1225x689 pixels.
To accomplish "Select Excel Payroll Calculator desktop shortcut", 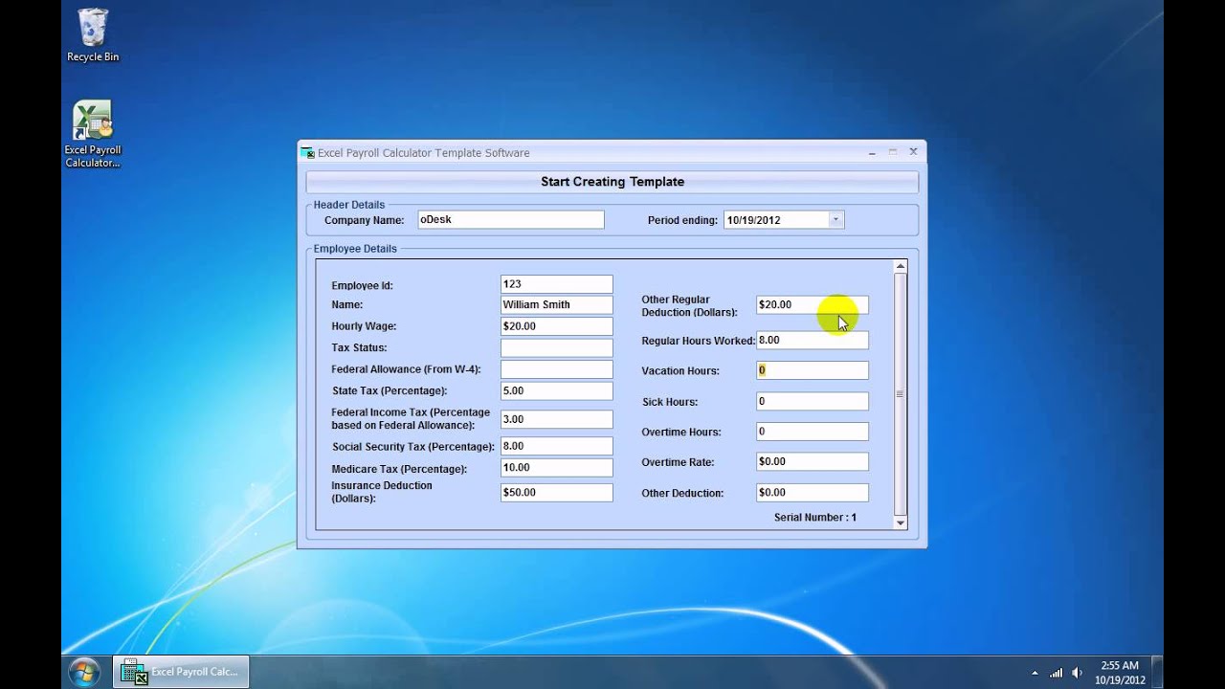I will coord(93,134).
